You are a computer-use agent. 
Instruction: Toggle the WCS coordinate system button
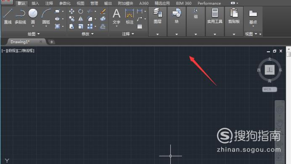[270, 89]
